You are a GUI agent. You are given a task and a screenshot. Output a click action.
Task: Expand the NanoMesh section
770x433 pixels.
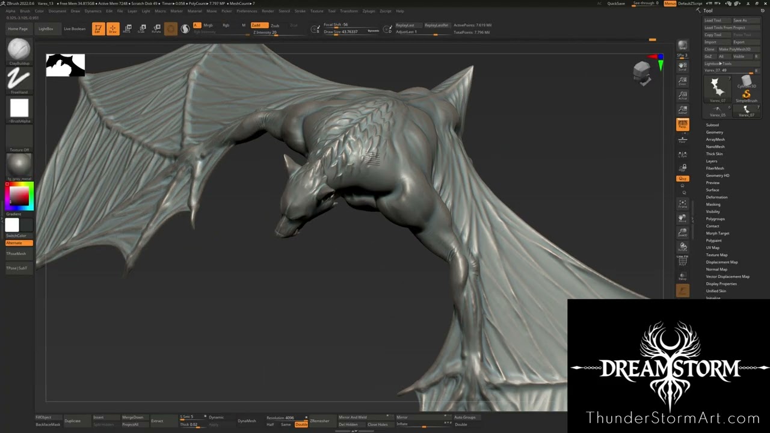715,147
